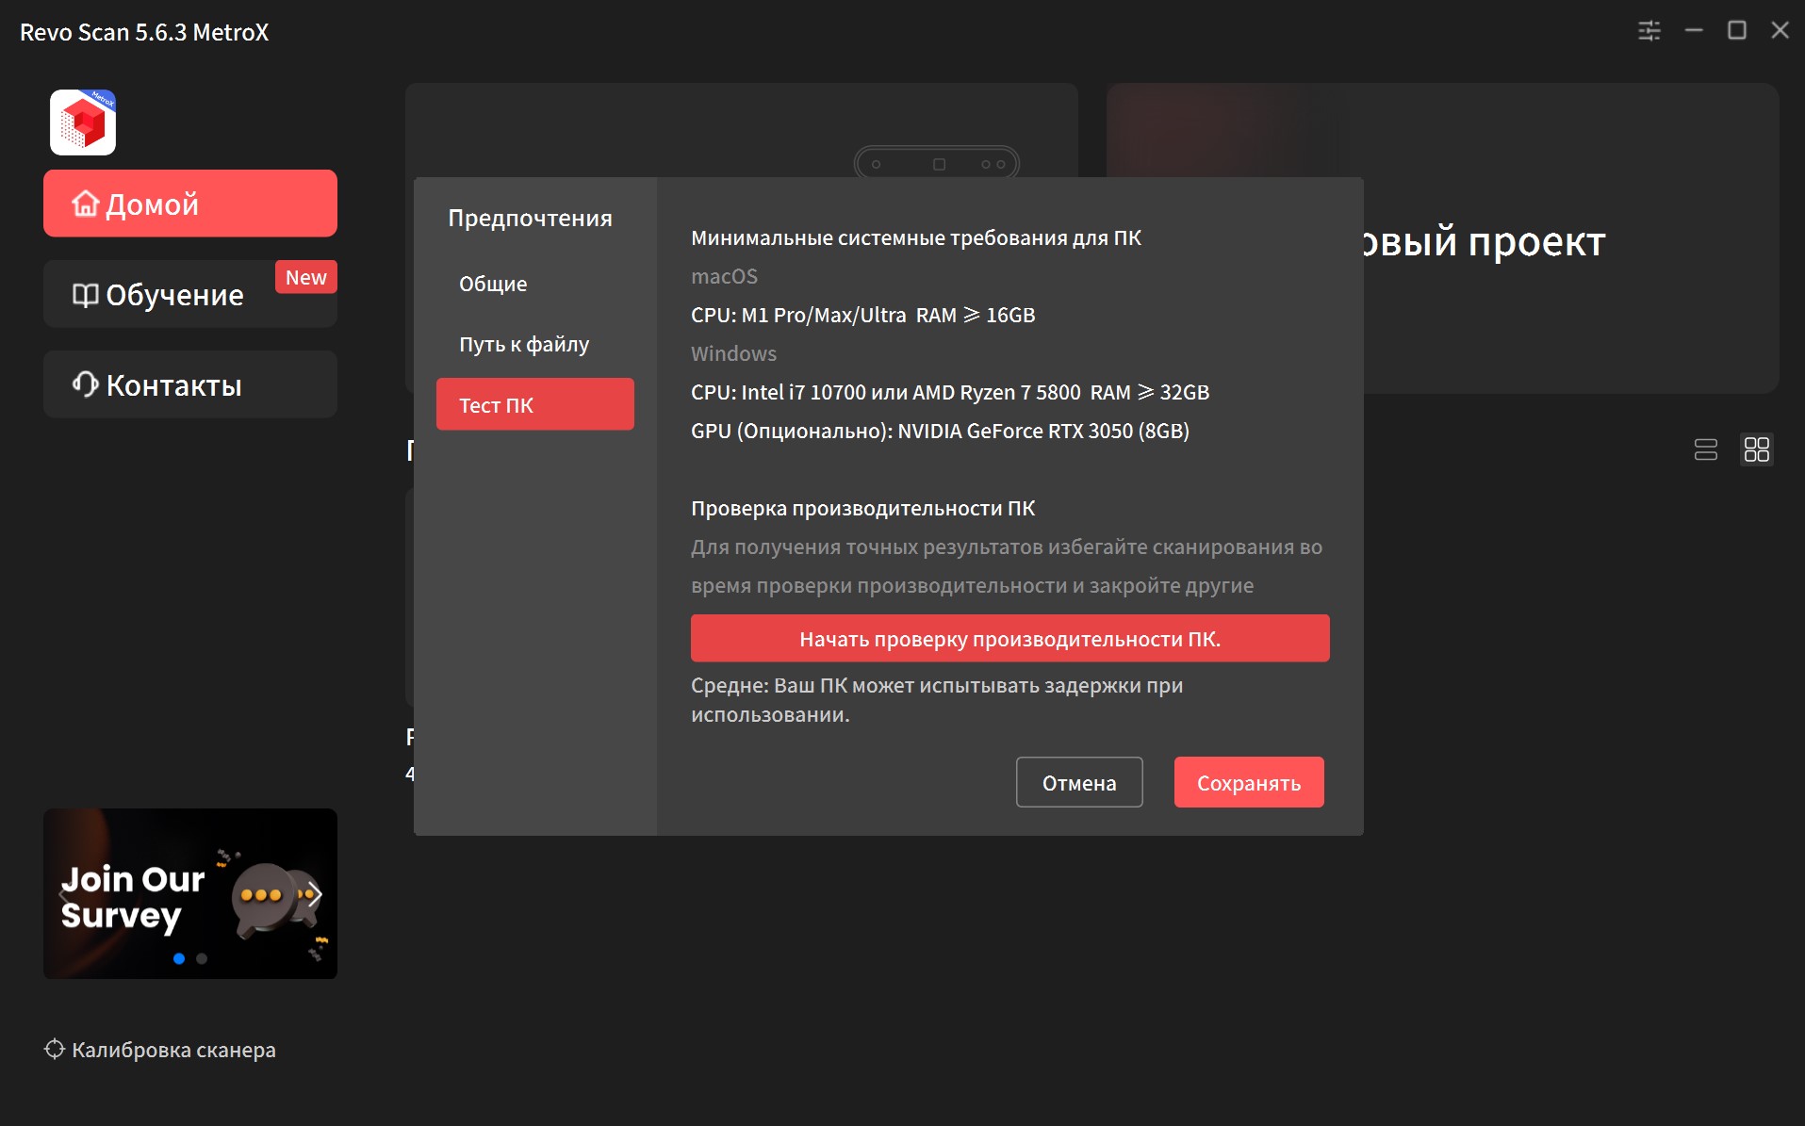Click the Средне performance result text

[x=937, y=699]
